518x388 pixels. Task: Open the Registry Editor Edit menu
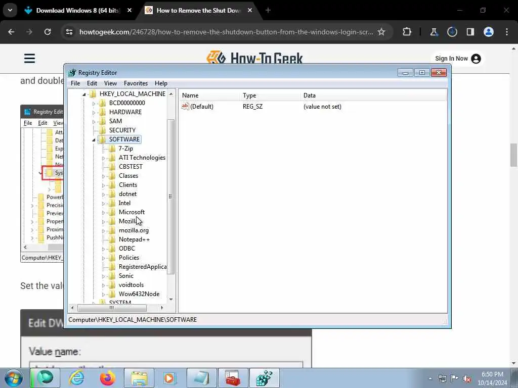tap(92, 83)
